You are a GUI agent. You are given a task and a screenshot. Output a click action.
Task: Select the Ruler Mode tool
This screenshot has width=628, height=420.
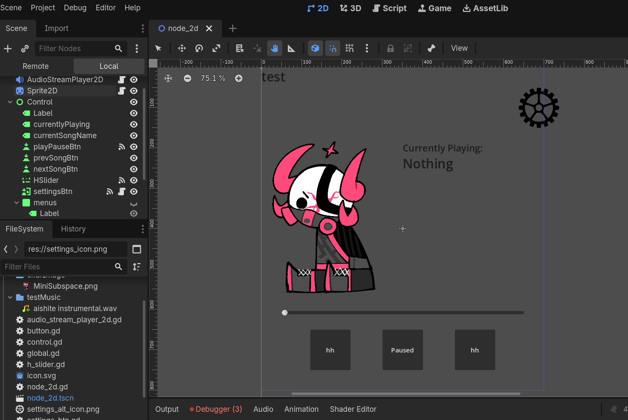click(292, 48)
